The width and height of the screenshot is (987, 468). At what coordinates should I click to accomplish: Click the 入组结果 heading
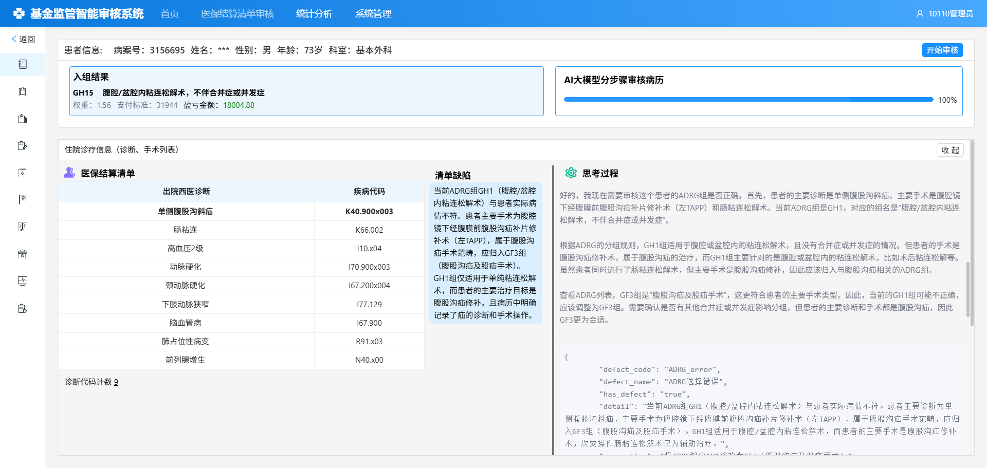click(x=91, y=77)
